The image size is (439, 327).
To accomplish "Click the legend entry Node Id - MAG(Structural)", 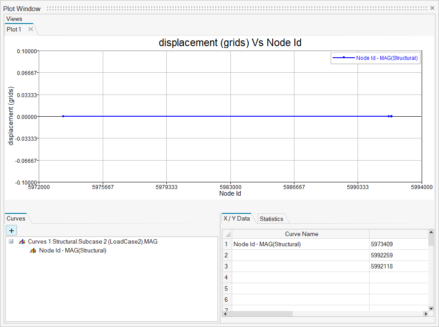I will 387,58.
